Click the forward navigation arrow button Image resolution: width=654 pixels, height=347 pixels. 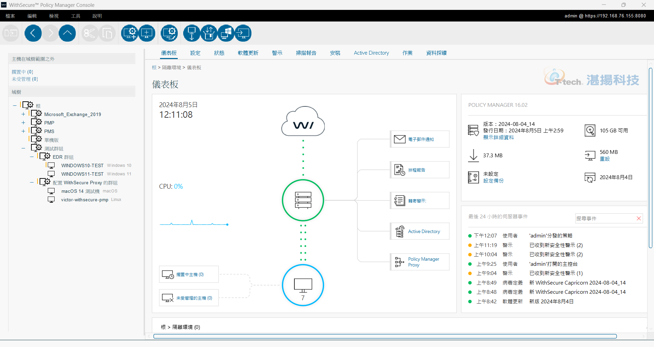tap(50, 33)
